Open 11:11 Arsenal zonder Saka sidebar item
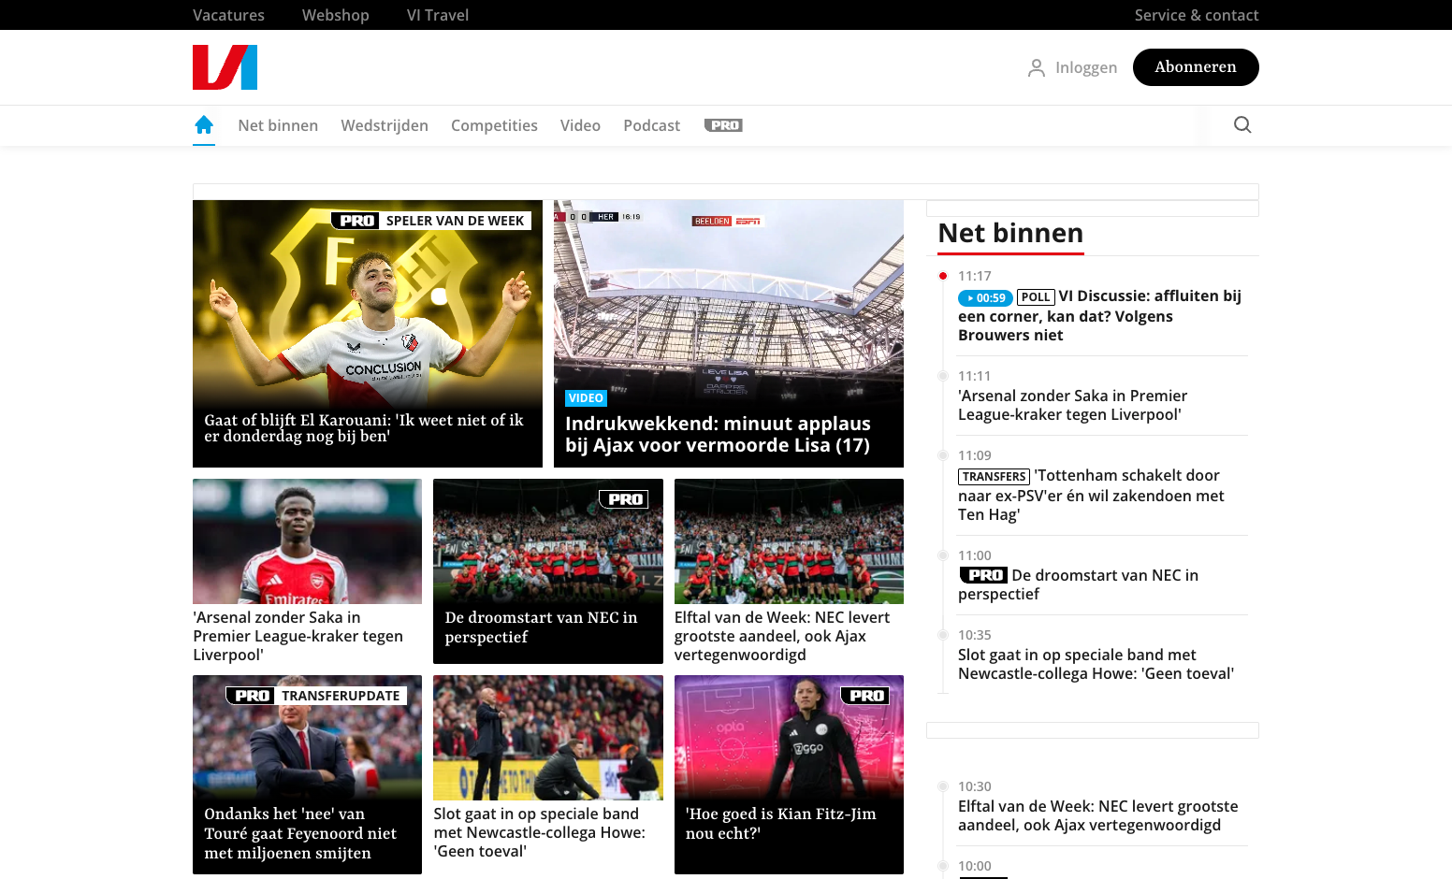 pyautogui.click(x=1072, y=405)
